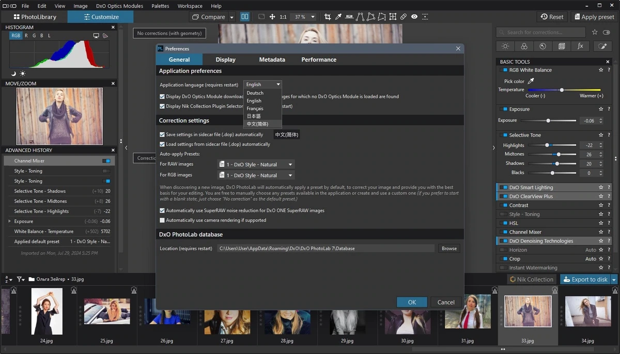This screenshot has width=620, height=354.
Task: Open the sort order a-z menu
Action: click(x=8, y=279)
